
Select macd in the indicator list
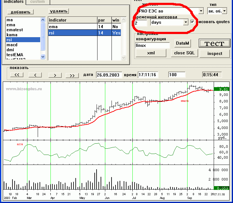pos(12,45)
